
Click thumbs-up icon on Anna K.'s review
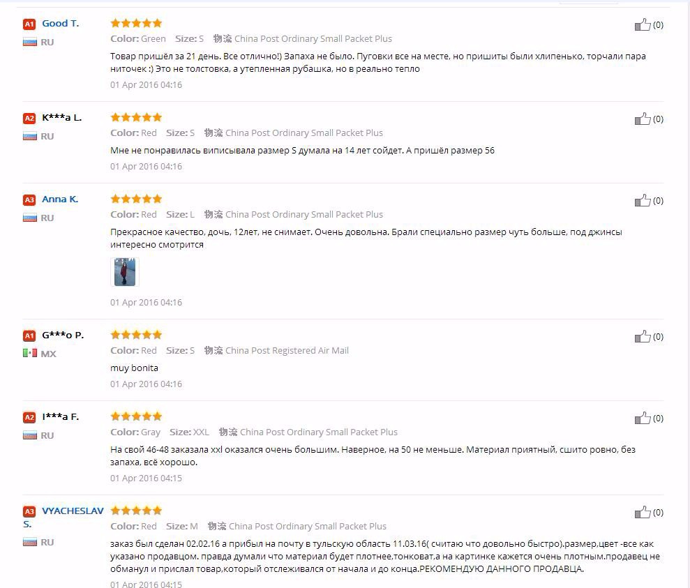tap(643, 201)
